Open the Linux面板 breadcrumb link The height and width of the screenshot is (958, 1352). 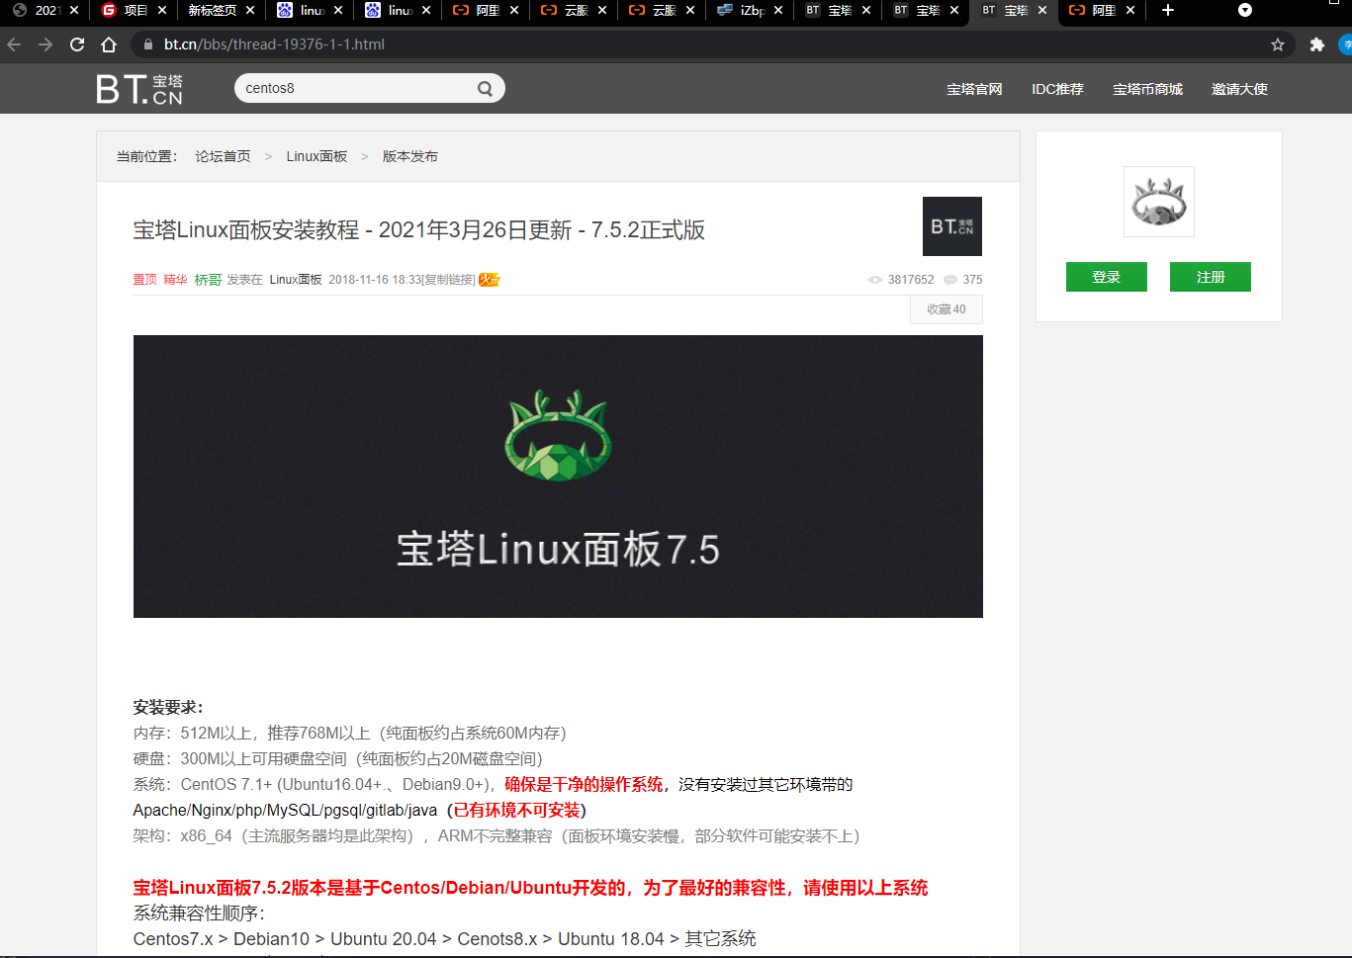pos(316,156)
